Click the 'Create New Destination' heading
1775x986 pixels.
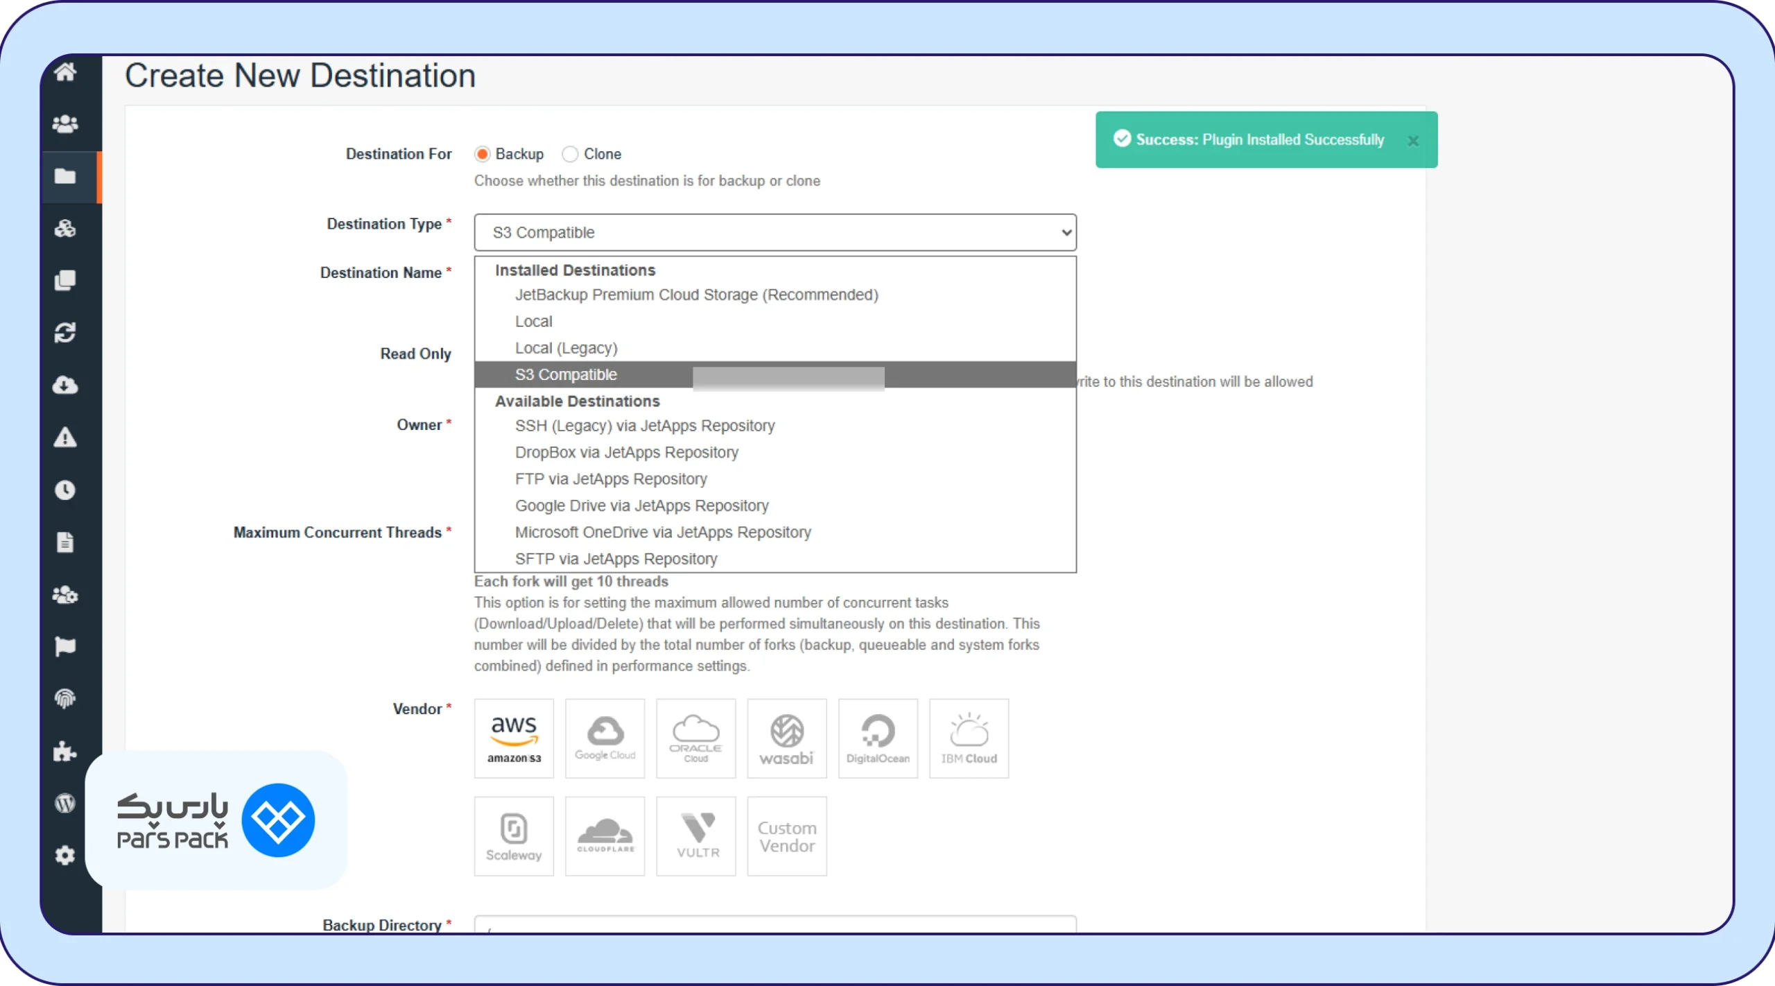click(x=300, y=75)
